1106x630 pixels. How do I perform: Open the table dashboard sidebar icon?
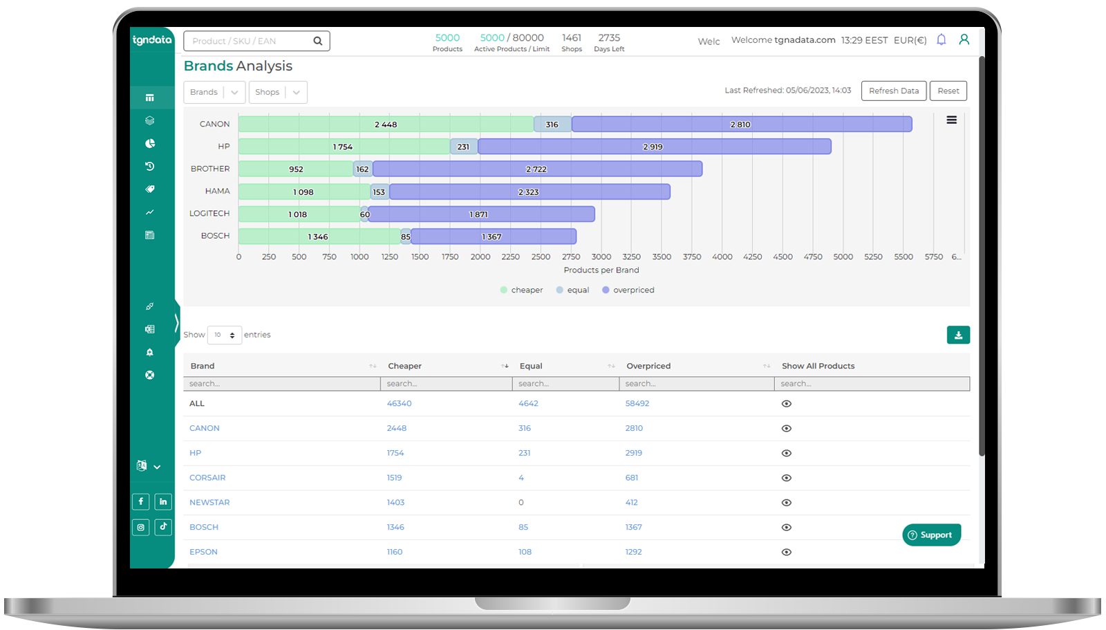point(149,98)
